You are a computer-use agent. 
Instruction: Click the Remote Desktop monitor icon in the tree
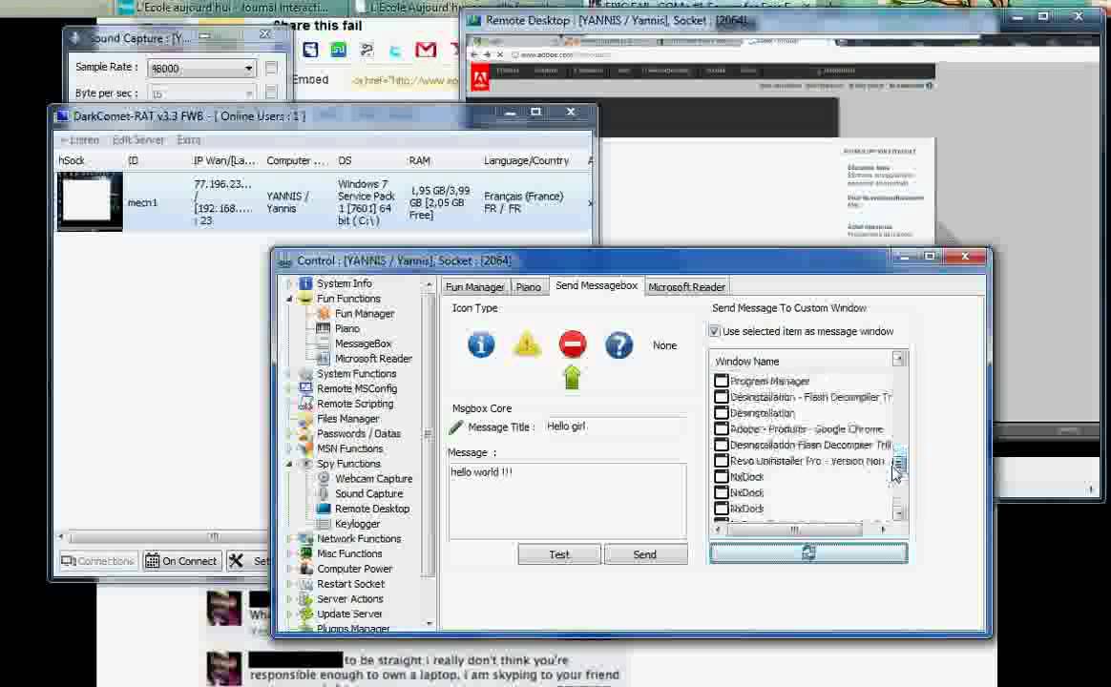(324, 509)
